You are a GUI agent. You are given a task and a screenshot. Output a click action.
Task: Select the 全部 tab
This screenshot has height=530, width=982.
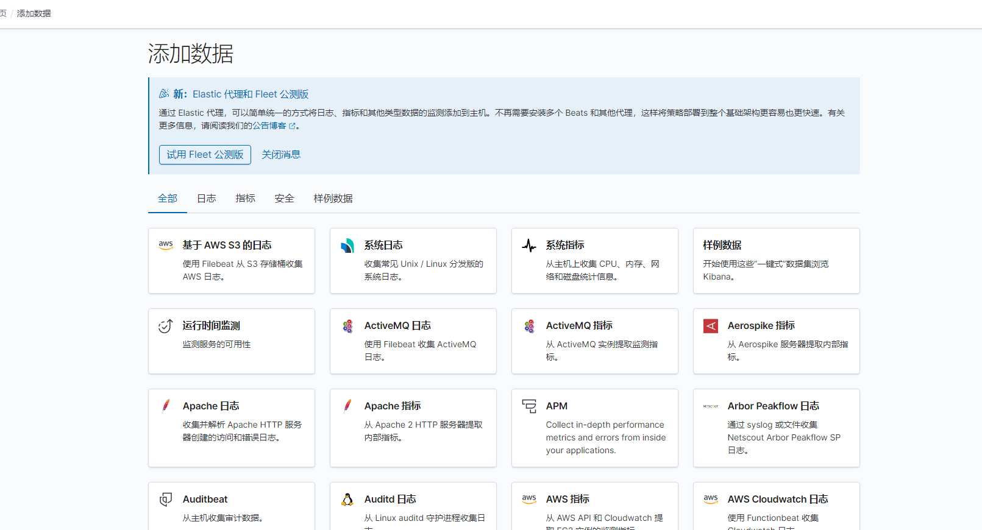tap(168, 199)
